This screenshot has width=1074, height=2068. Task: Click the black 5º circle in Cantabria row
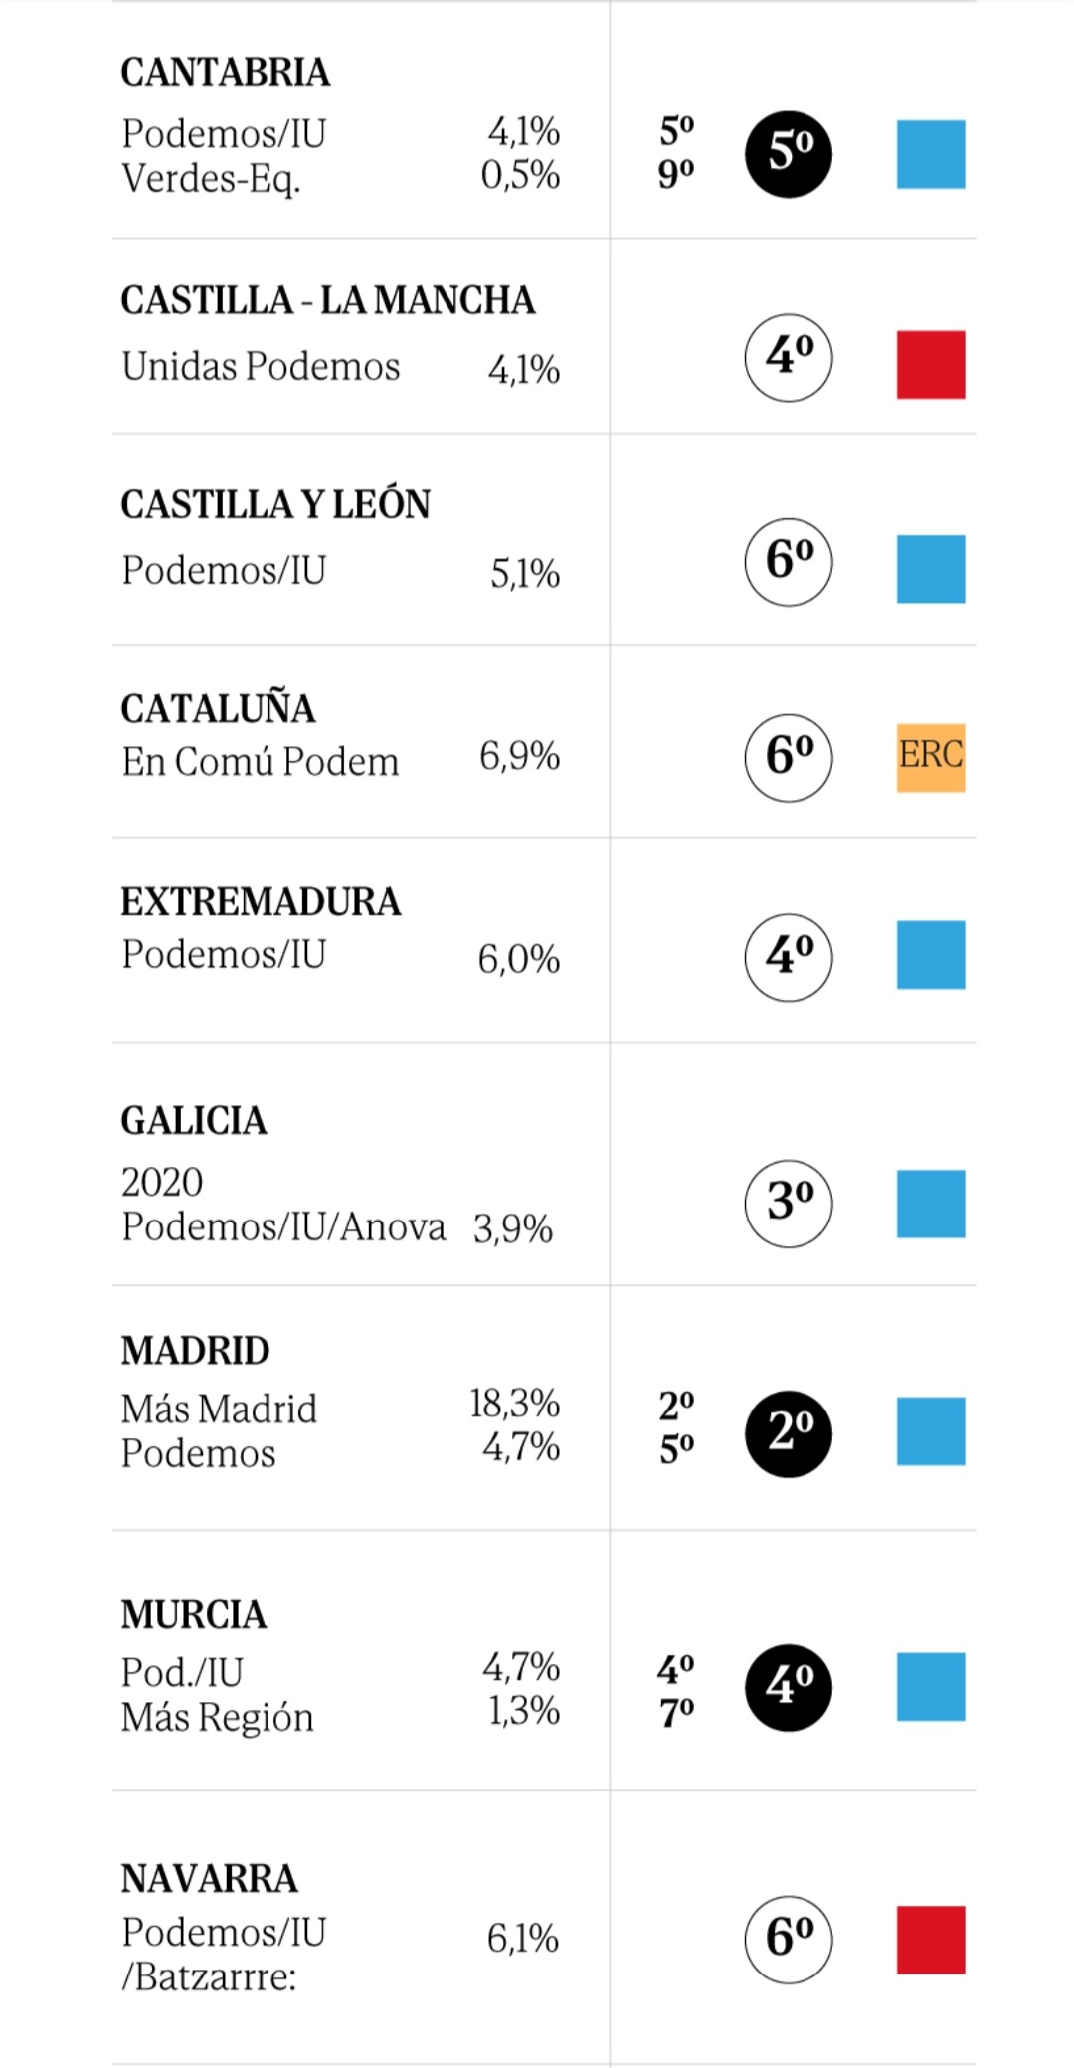coord(789,154)
